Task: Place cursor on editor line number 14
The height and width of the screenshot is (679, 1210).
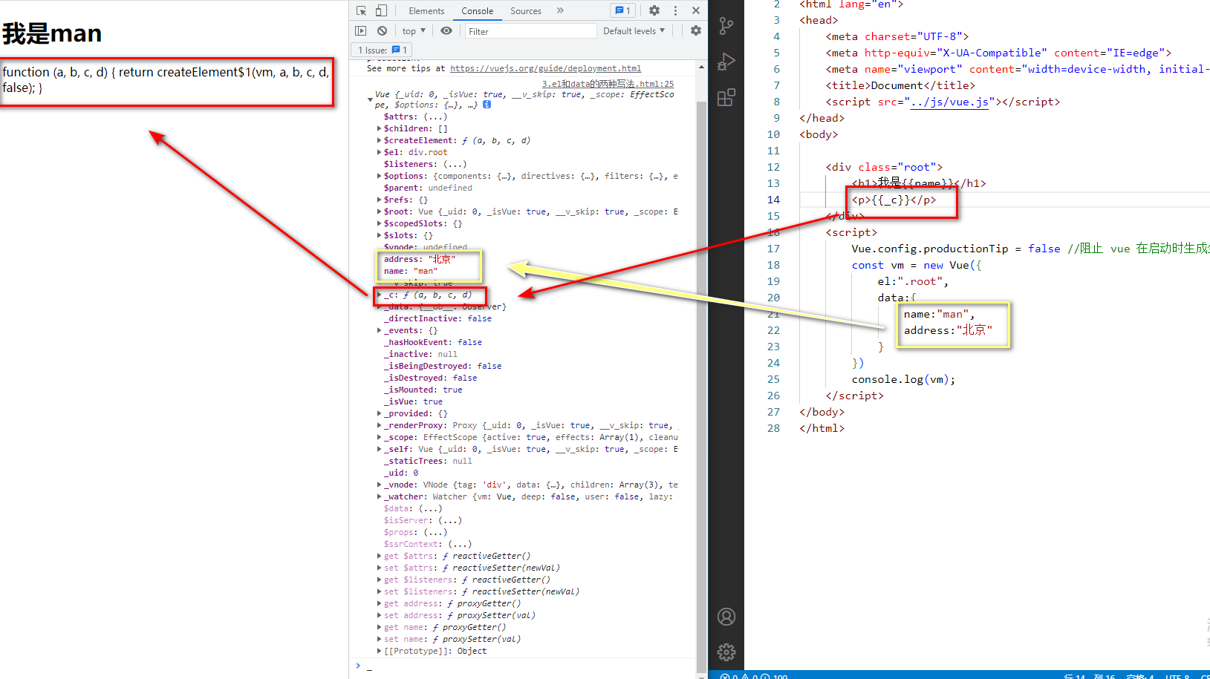Action: click(773, 200)
